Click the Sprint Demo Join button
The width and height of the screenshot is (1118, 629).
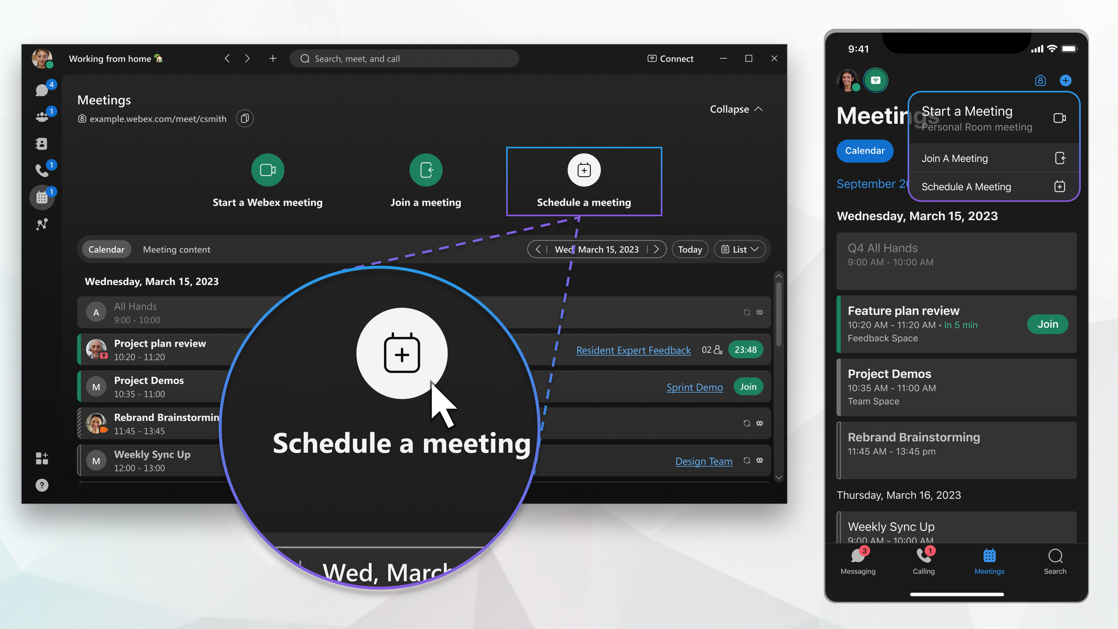tap(749, 386)
